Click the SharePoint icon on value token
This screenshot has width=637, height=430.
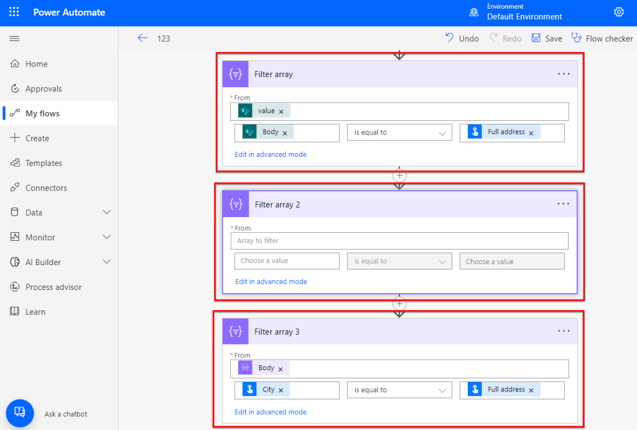pos(245,111)
